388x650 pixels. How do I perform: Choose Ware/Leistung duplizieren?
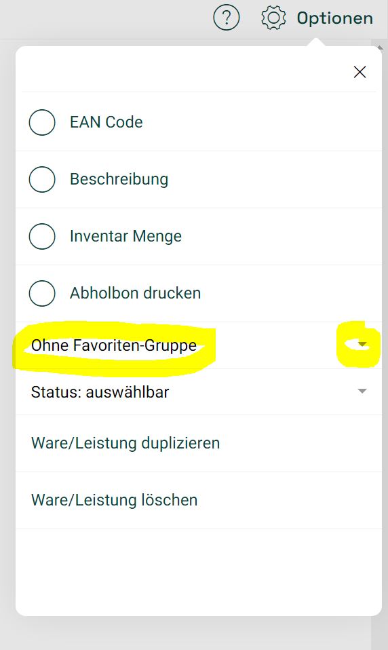coord(199,443)
